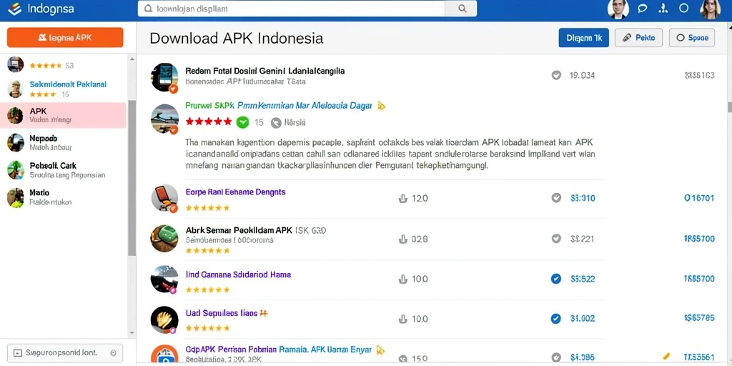Click the red five-star rating
The image size is (732, 366).
[209, 122]
